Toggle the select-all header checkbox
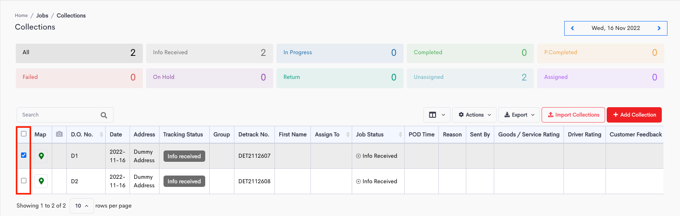Viewport: 680px width, 216px height. coord(24,134)
